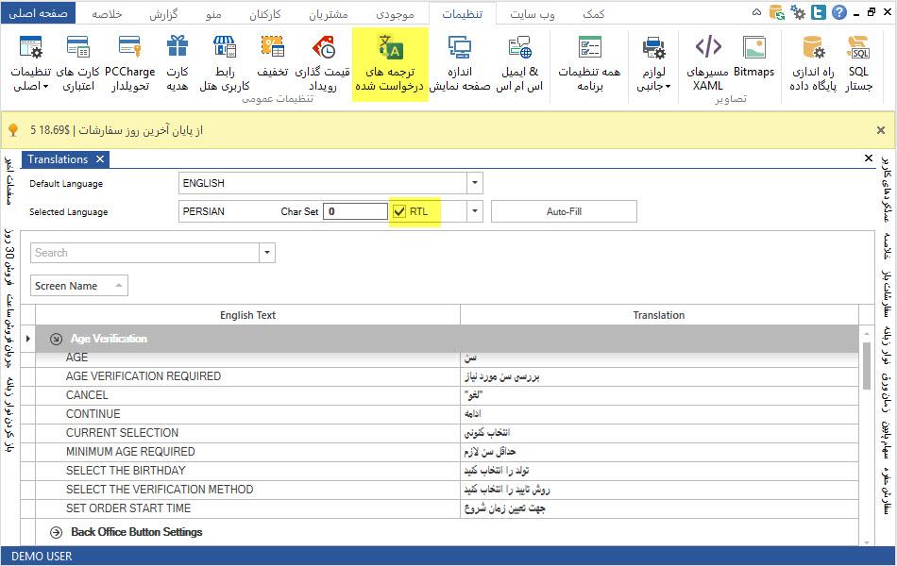Expand Back Office Button Settings group
The height and width of the screenshot is (566, 897).
point(56,532)
